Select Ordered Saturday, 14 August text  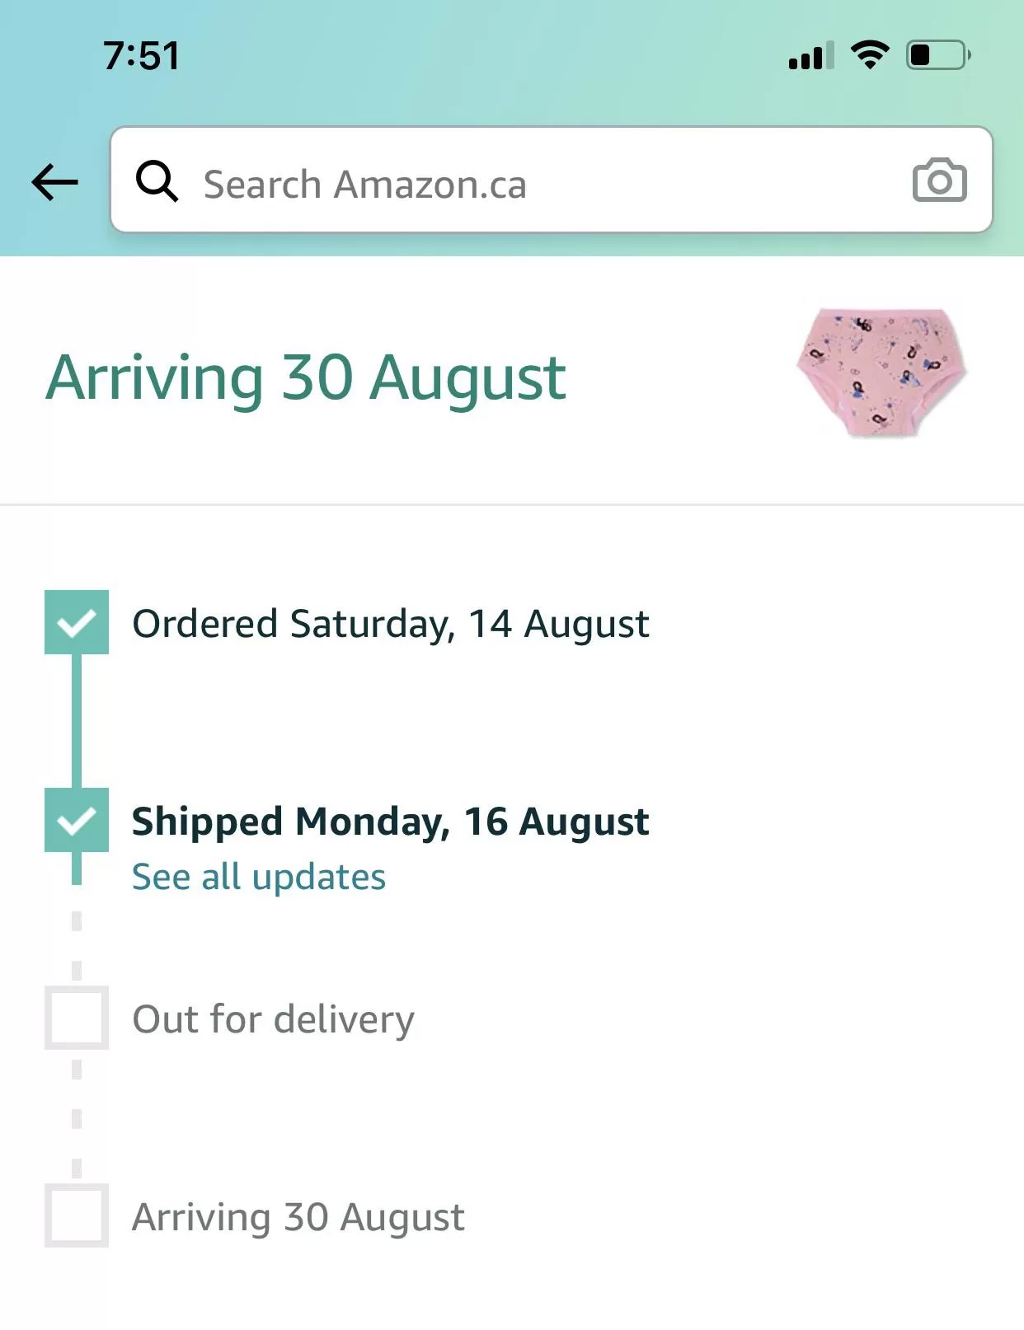click(x=391, y=624)
